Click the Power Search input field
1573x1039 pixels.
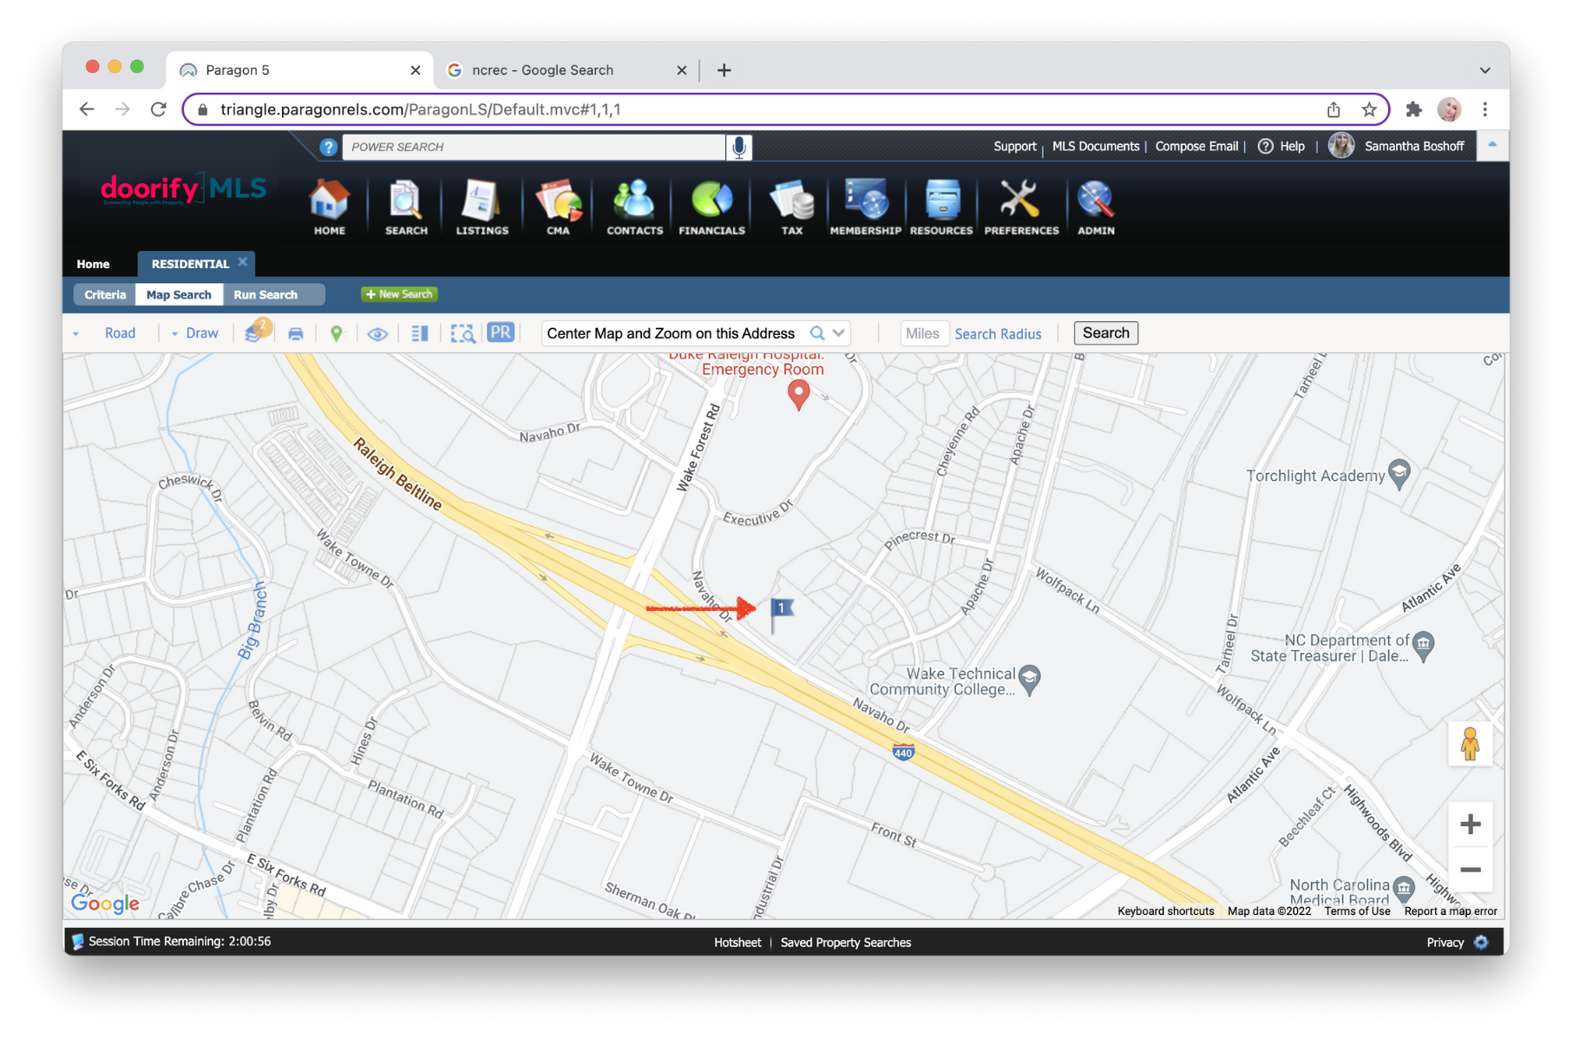(534, 147)
